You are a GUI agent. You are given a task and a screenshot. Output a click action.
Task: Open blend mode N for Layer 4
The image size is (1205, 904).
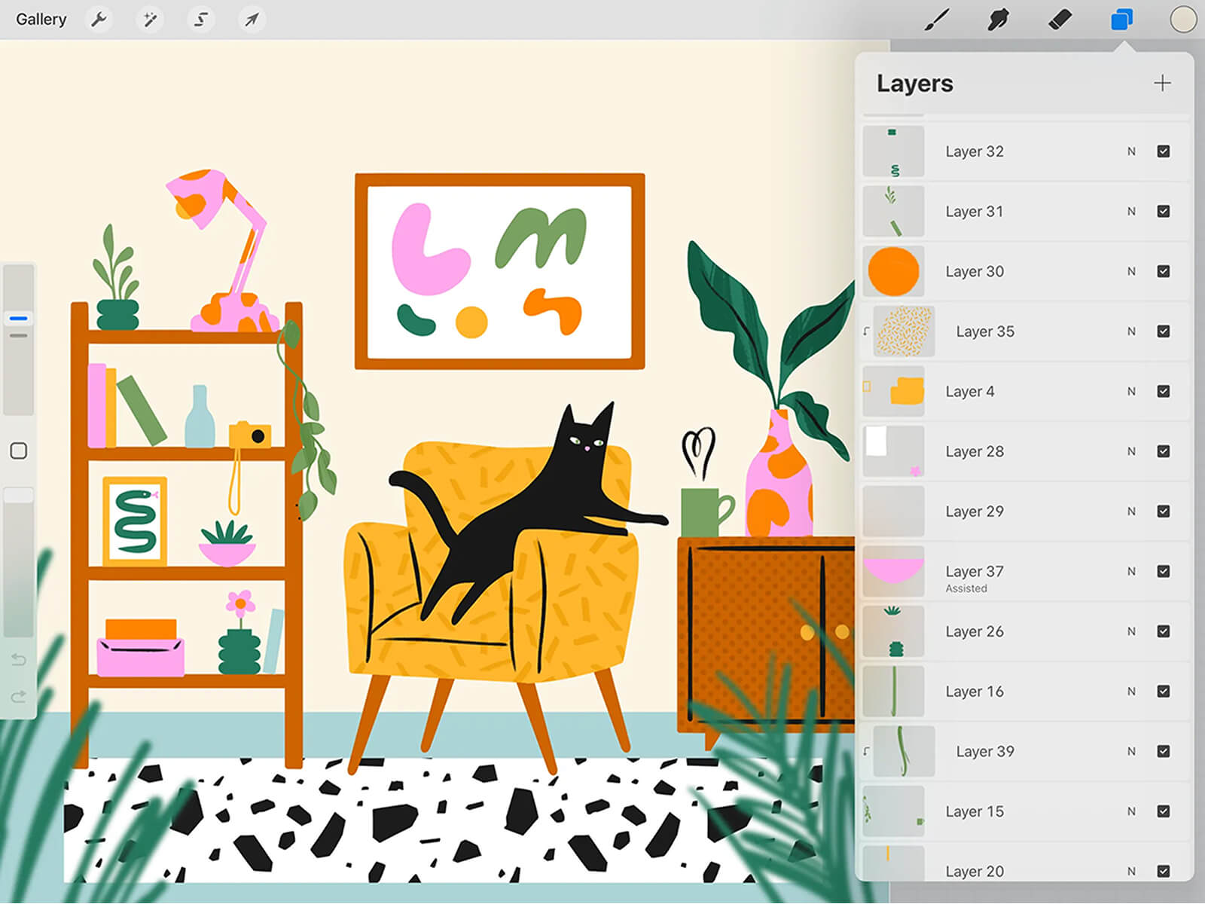[1131, 392]
